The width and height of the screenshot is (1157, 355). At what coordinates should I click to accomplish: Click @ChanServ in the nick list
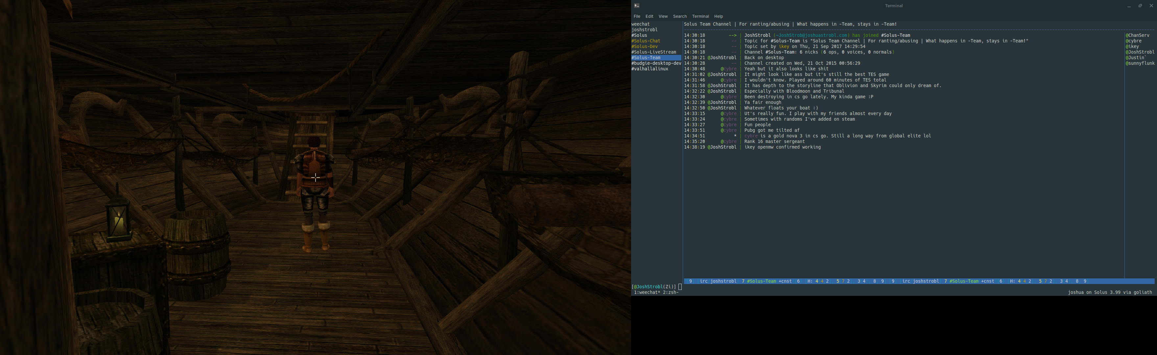click(1137, 35)
